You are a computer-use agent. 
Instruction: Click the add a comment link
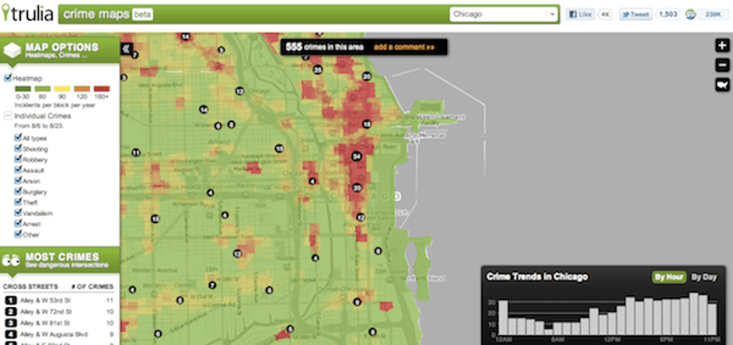(404, 47)
